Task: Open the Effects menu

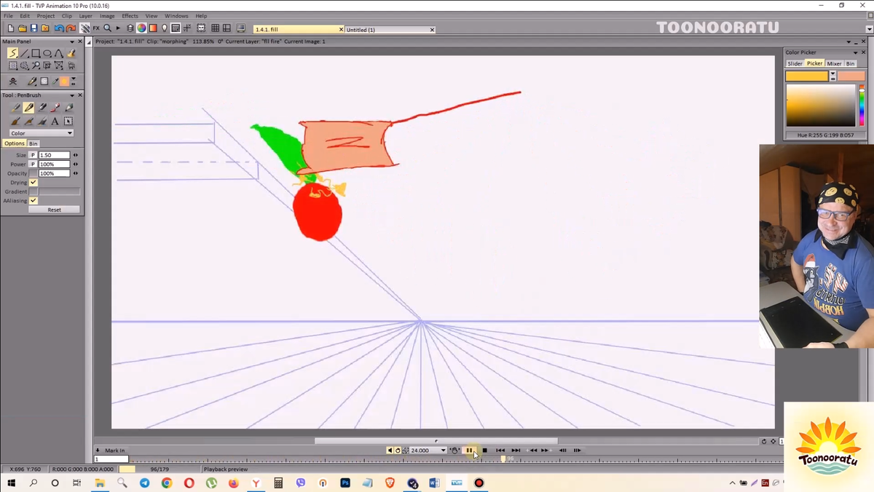Action: click(130, 15)
